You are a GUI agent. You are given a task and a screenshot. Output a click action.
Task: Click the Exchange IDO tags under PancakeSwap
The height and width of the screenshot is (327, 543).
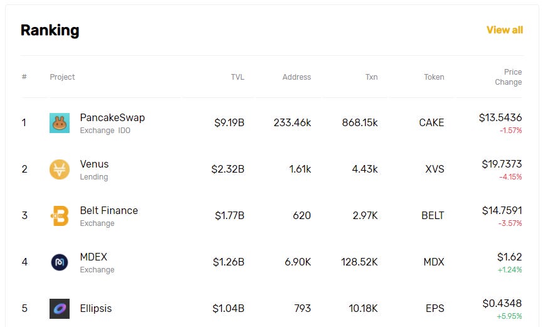click(105, 131)
